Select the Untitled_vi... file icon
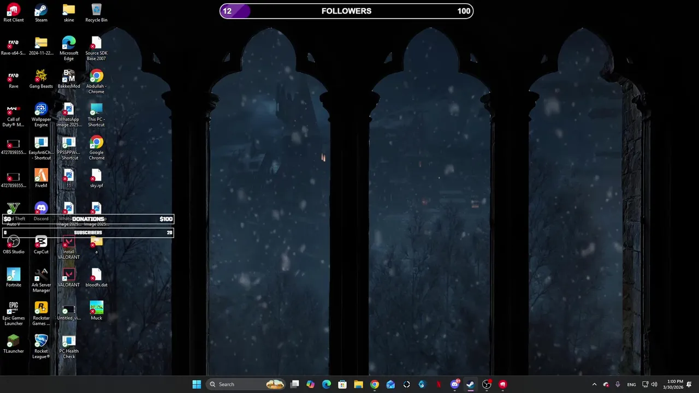Screen dimensions: 699x393 pos(69,312)
